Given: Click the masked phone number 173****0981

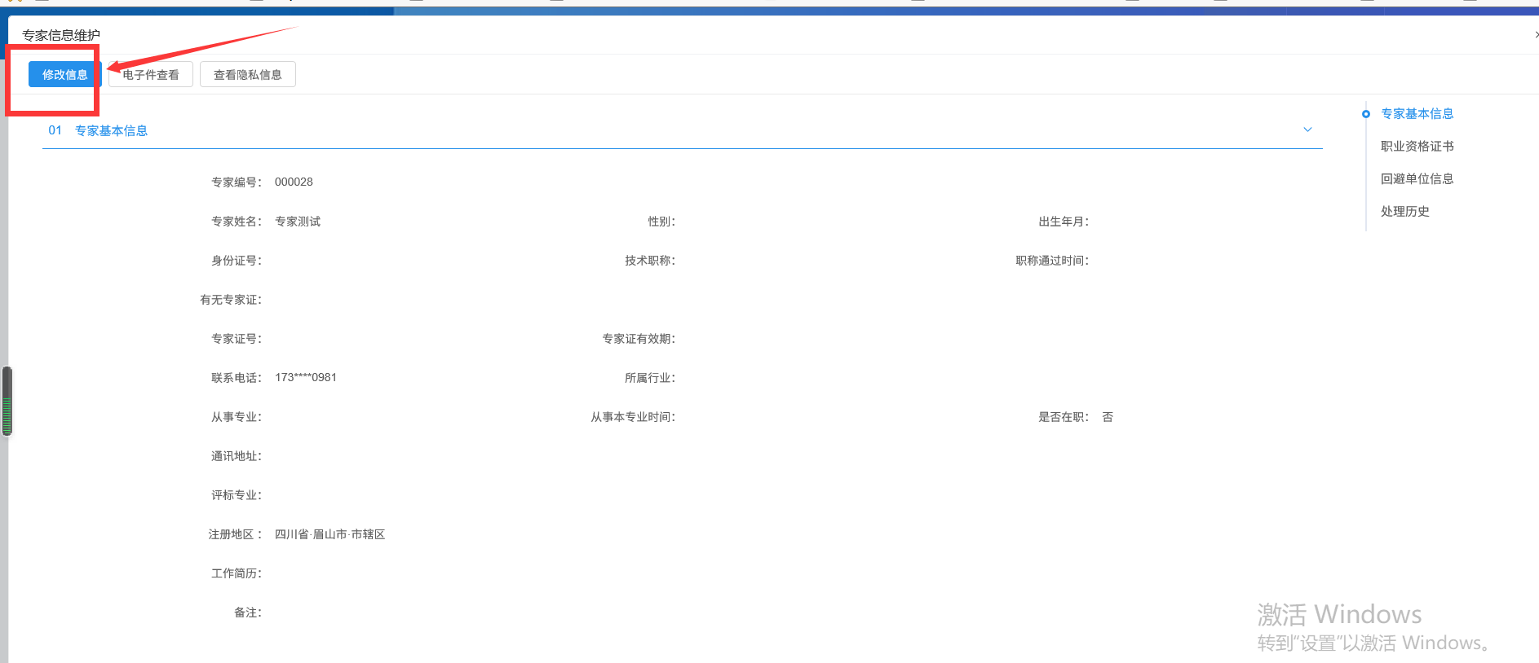Looking at the screenshot, I should pos(306,378).
